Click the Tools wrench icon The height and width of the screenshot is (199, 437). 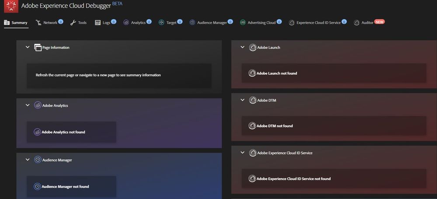pos(73,23)
